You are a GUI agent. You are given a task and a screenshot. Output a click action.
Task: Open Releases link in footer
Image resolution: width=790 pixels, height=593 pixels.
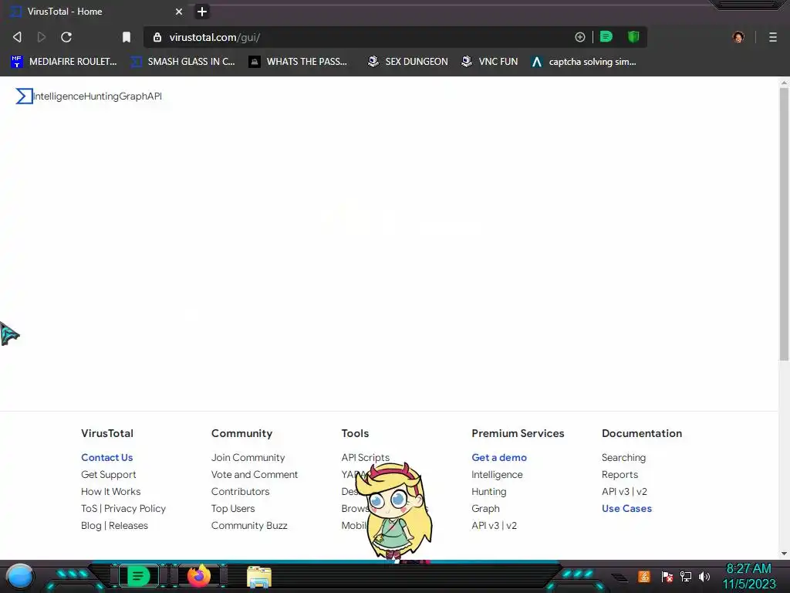pyautogui.click(x=129, y=525)
